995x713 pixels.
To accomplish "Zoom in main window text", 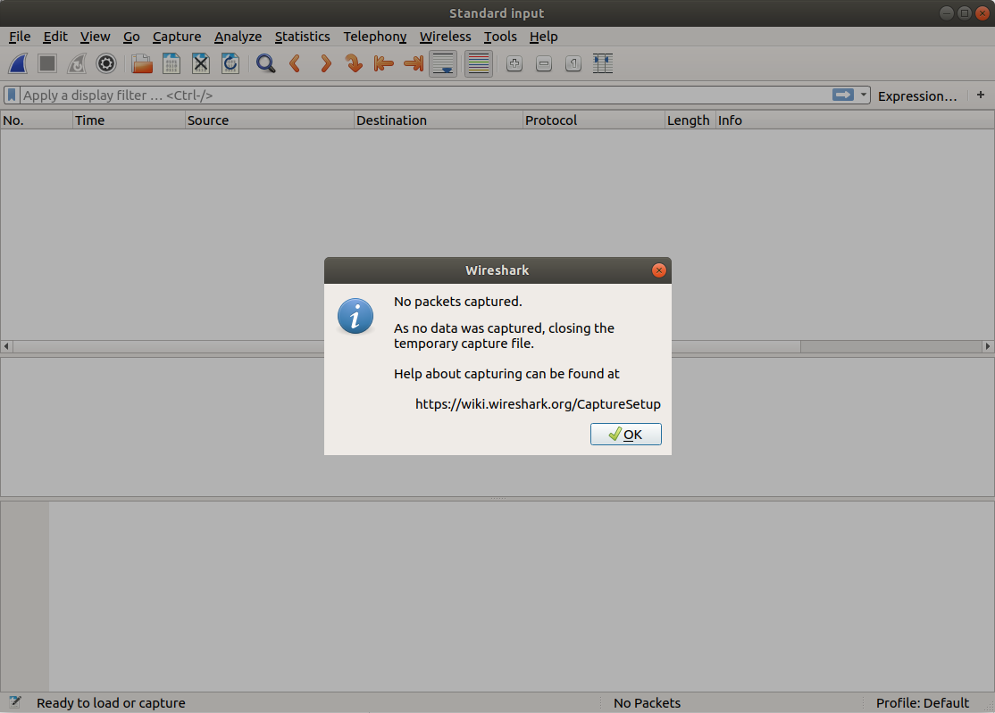I will click(x=514, y=63).
